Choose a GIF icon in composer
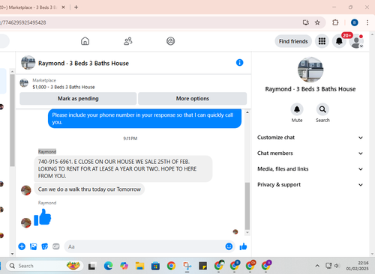The image size is (375, 274). pos(56,246)
